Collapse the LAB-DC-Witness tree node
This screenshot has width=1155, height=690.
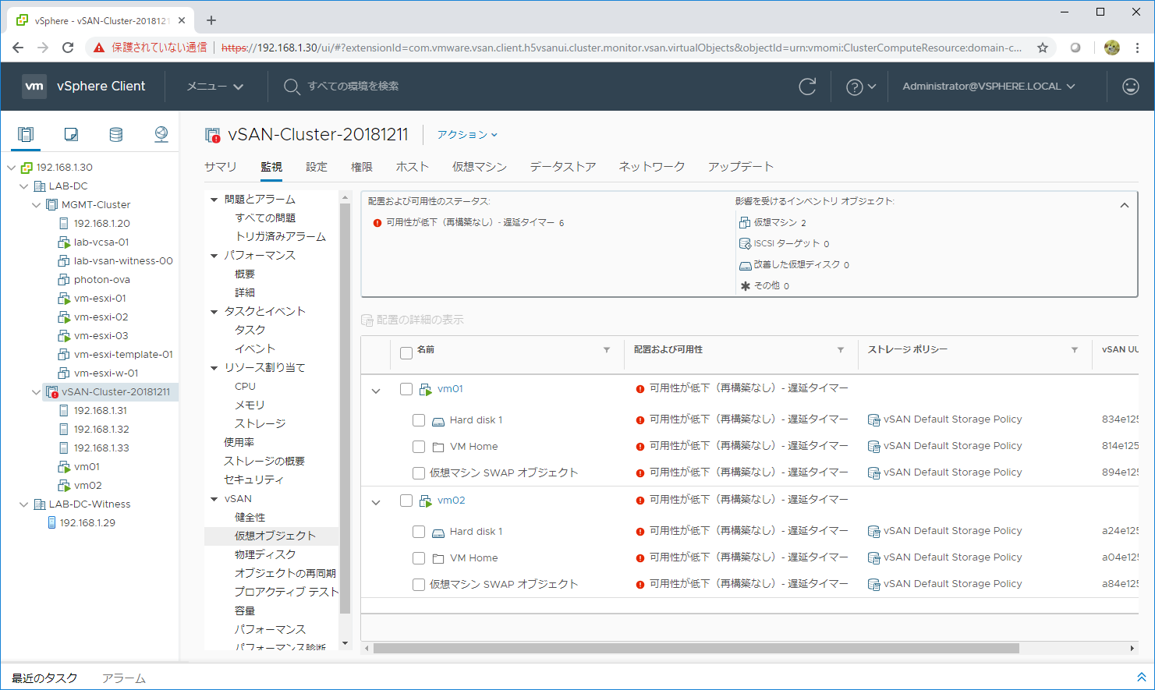[x=24, y=504]
